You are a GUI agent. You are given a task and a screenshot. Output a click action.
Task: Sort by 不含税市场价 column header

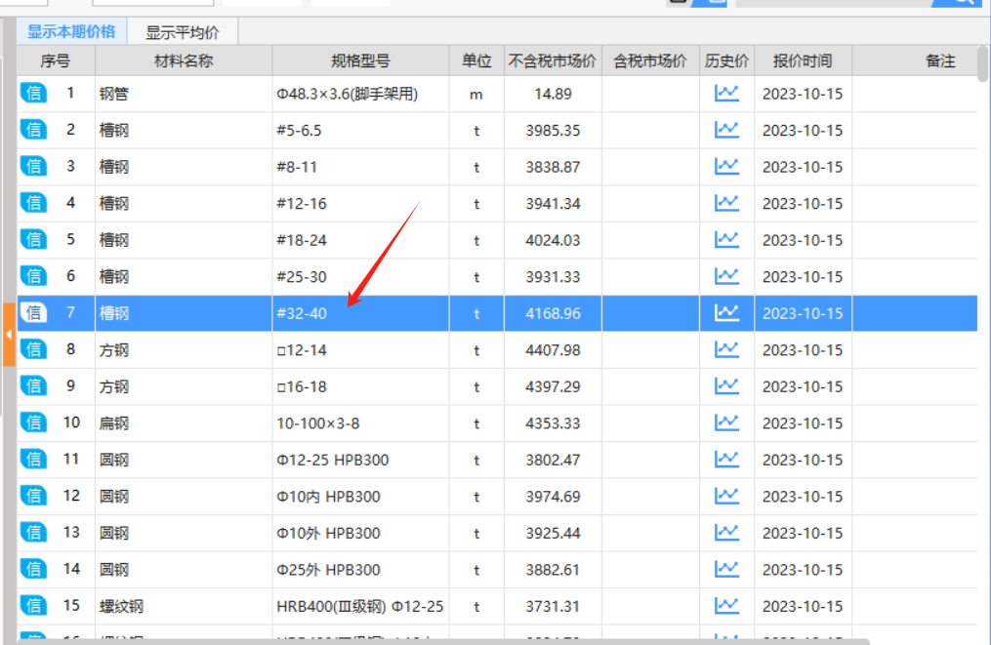pos(553,61)
